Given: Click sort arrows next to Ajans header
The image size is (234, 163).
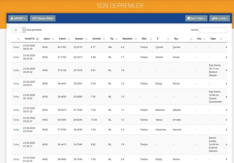Looking at the screenshot, I should pyautogui.click(x=54, y=39).
